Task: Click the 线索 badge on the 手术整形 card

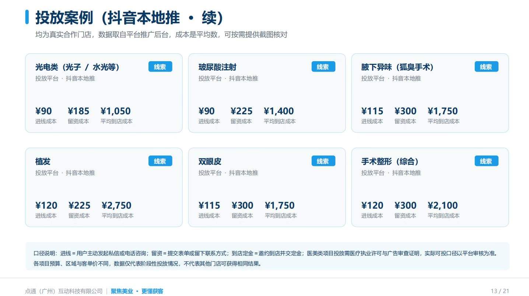Action: [486, 161]
